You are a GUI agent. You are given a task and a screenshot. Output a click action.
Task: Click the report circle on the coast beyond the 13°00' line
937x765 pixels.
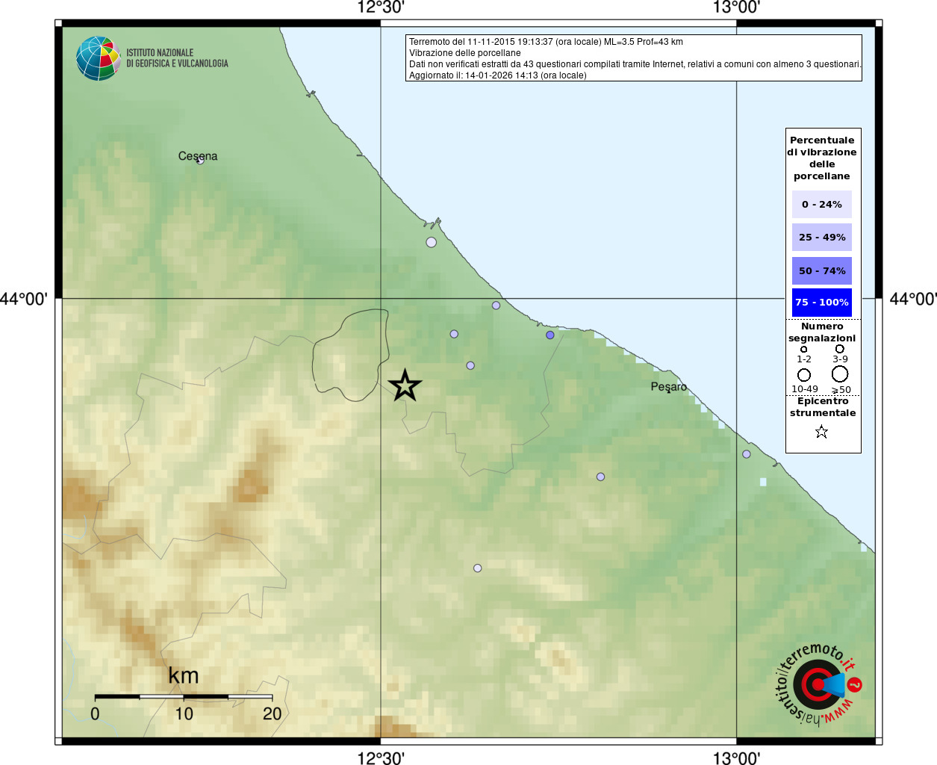(x=747, y=454)
